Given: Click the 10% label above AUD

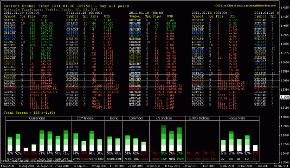Looking at the screenshot, I should pos(26,153).
